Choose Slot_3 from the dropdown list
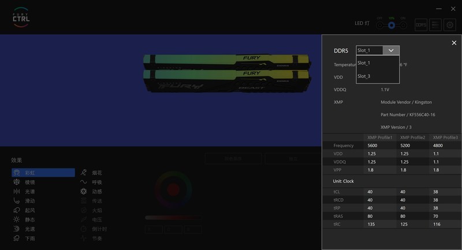 pos(378,76)
